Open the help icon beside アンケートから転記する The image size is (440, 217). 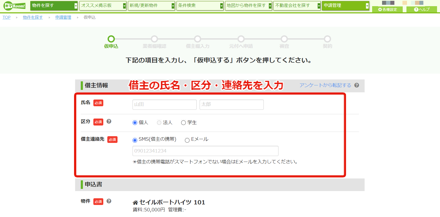click(x=357, y=85)
